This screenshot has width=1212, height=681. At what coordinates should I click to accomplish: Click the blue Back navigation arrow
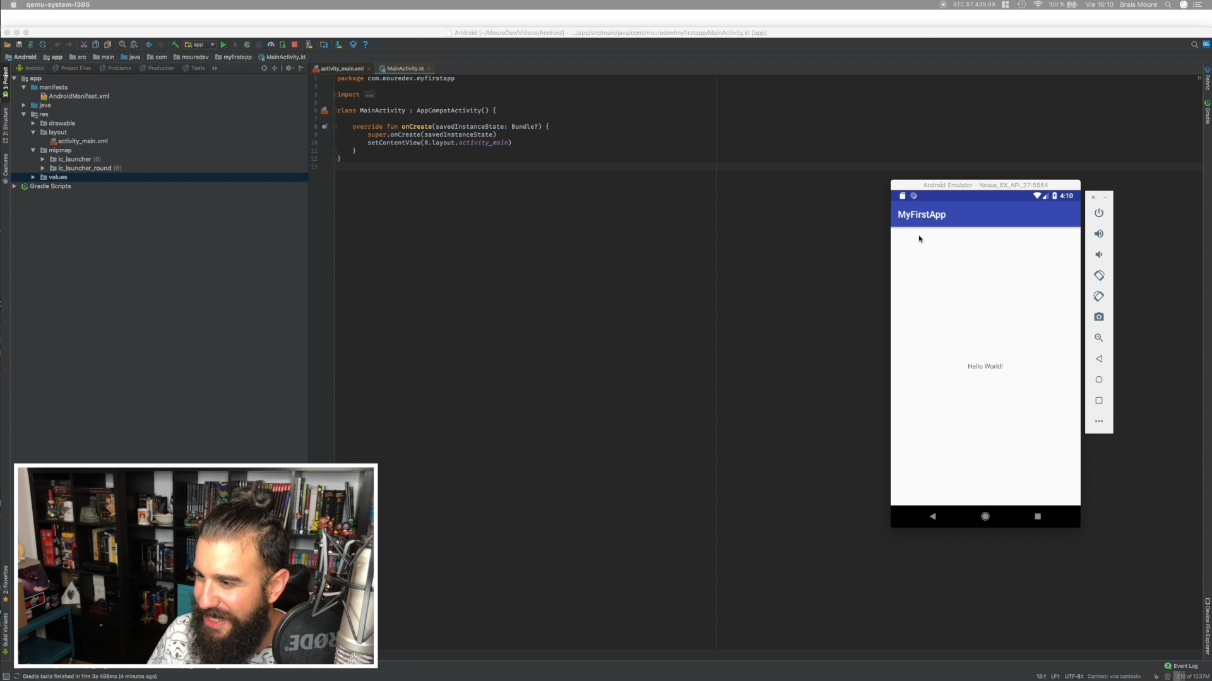[x=148, y=45]
